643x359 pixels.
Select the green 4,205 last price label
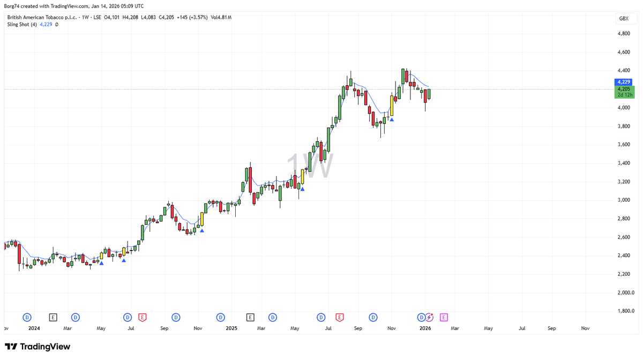coord(625,92)
